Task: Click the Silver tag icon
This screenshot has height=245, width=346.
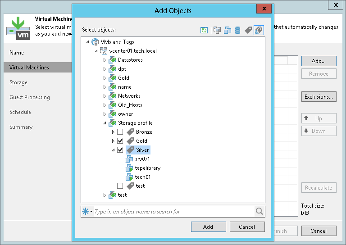Action: [x=130, y=150]
